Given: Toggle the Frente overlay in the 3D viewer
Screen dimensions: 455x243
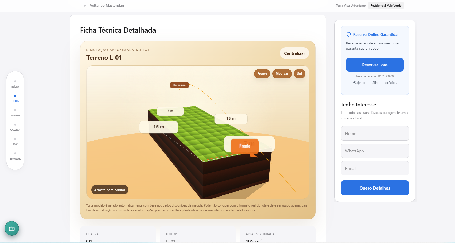Looking at the screenshot, I should click(262, 74).
